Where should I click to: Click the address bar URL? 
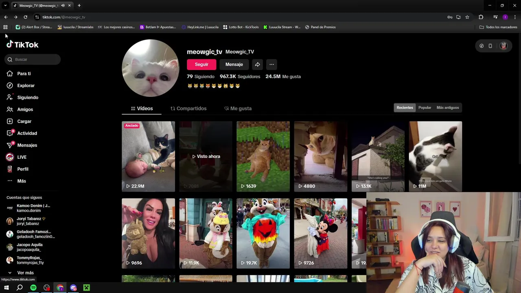click(x=64, y=17)
